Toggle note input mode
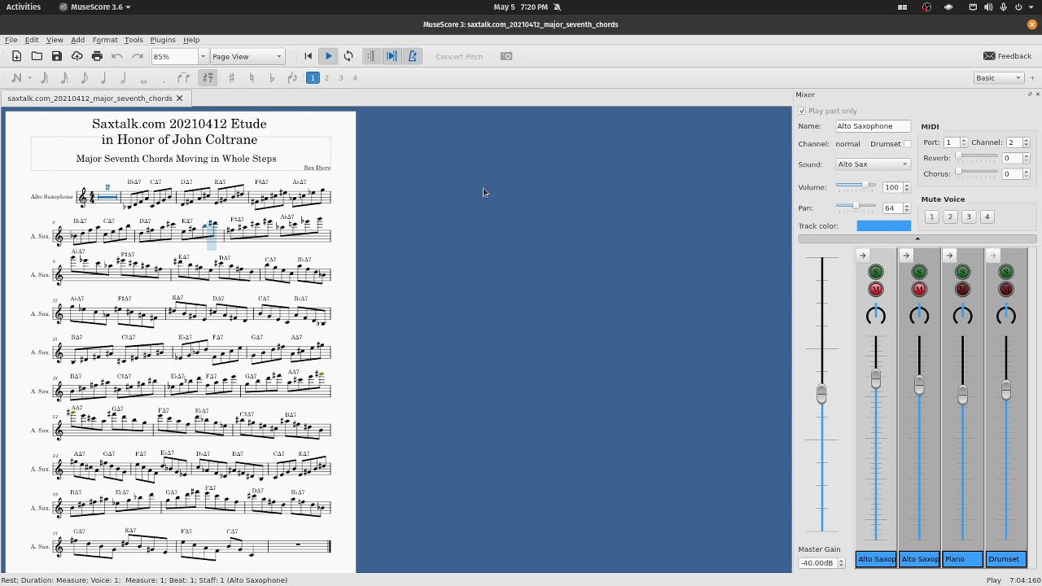This screenshot has width=1042, height=586. tap(16, 78)
